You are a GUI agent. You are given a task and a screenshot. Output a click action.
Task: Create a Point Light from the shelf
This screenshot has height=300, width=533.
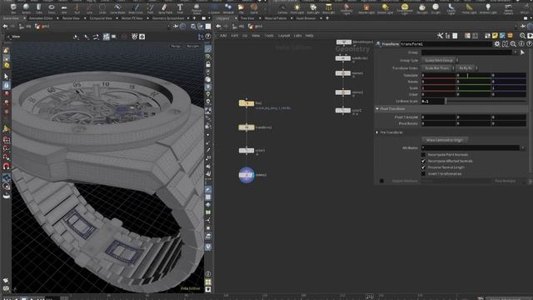click(x=297, y=8)
